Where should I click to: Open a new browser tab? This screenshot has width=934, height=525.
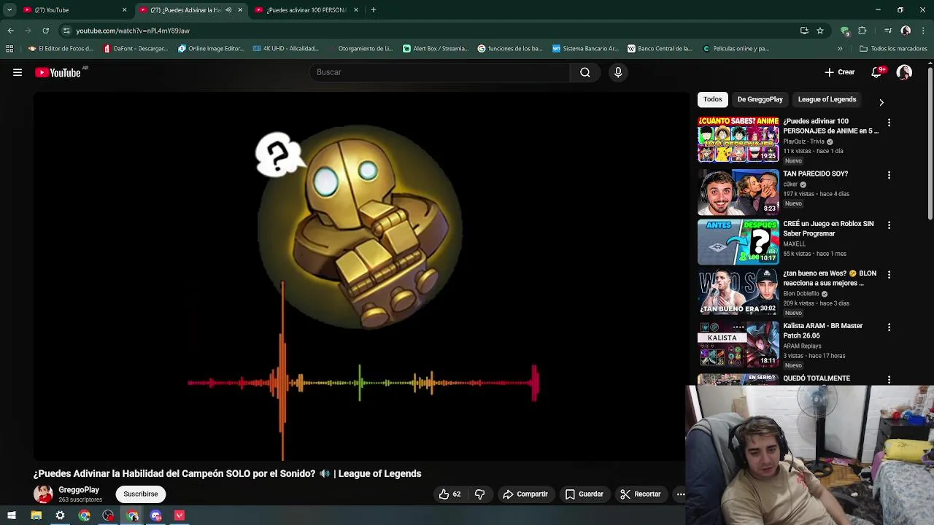coord(374,10)
